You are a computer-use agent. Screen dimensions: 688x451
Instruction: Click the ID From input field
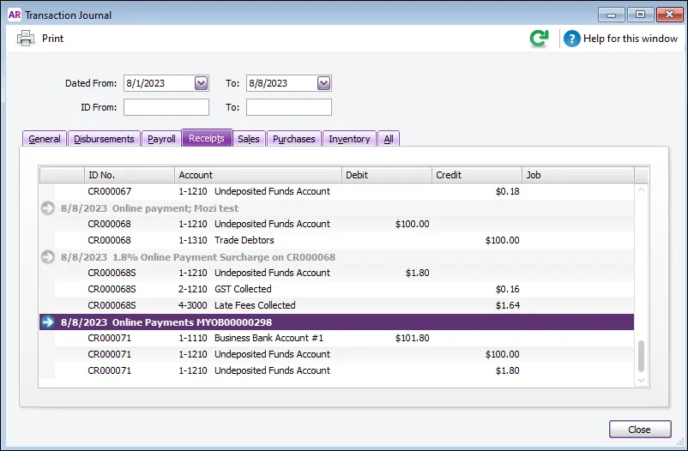pos(166,107)
